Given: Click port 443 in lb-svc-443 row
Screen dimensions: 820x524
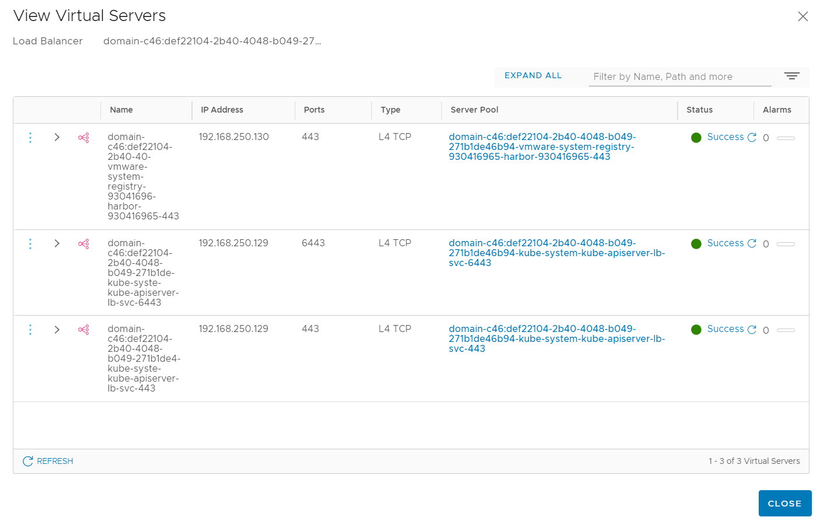Looking at the screenshot, I should click(x=310, y=329).
